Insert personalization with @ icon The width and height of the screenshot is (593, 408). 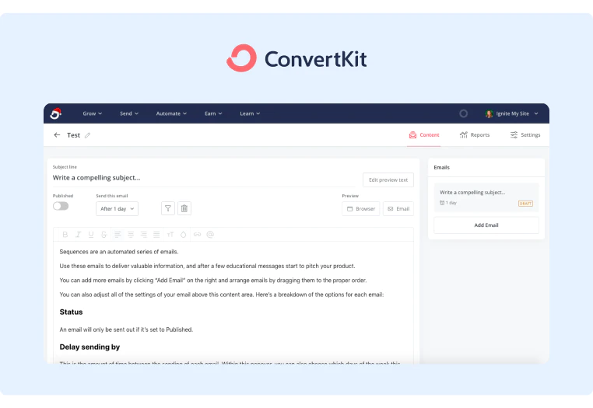click(210, 235)
